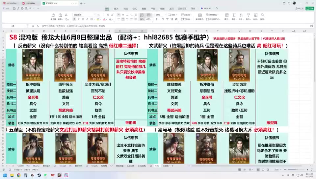The width and height of the screenshot is (316, 179).
Task: Toggle center horizontal alignment
Action: pyautogui.click(x=123, y=19)
